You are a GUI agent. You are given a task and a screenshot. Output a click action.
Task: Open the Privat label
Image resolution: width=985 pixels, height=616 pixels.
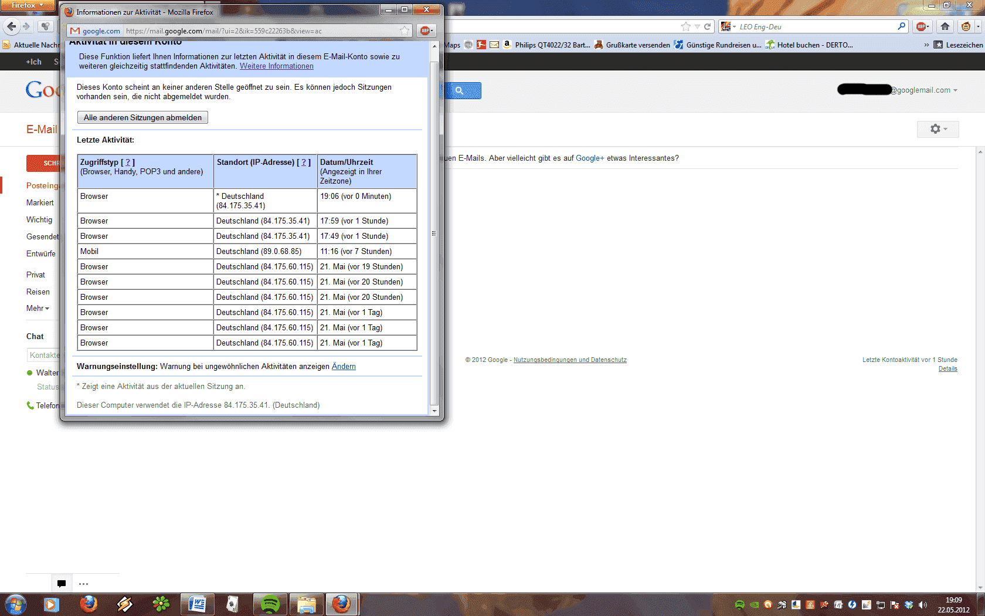click(36, 275)
